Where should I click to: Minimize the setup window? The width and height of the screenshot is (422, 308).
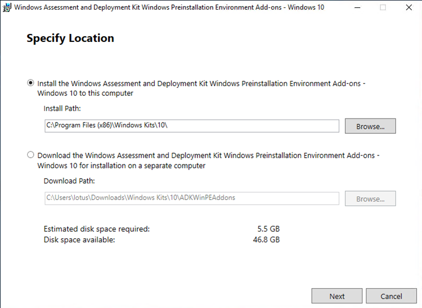click(x=357, y=7)
